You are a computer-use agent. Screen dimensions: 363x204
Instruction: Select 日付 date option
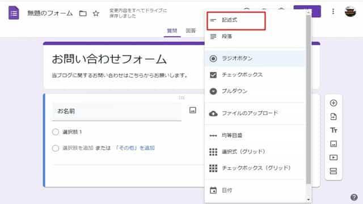click(x=255, y=190)
